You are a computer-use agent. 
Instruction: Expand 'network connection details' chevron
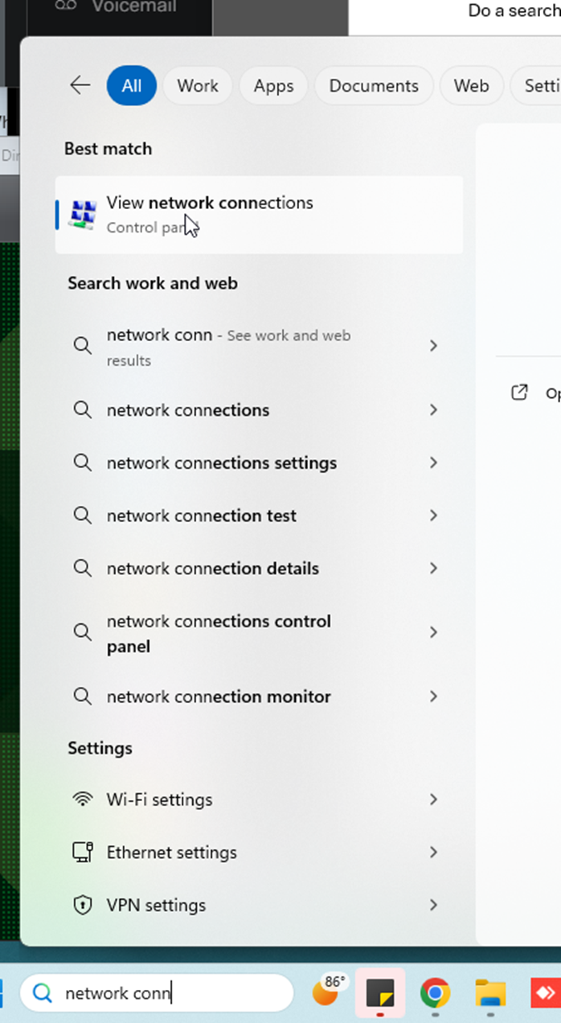tap(434, 569)
